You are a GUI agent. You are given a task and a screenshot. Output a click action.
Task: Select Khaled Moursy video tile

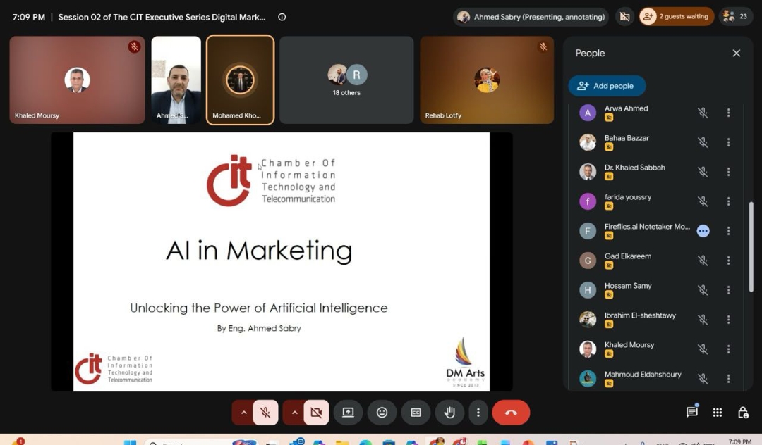[x=78, y=80]
